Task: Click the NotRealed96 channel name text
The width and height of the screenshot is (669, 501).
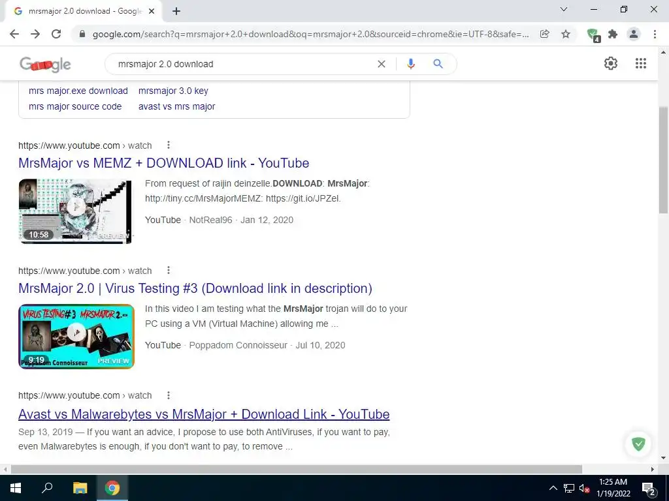Action: [210, 220]
